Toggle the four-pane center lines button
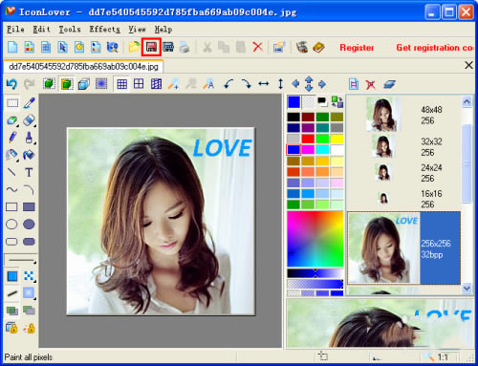478x366 pixels. (139, 84)
